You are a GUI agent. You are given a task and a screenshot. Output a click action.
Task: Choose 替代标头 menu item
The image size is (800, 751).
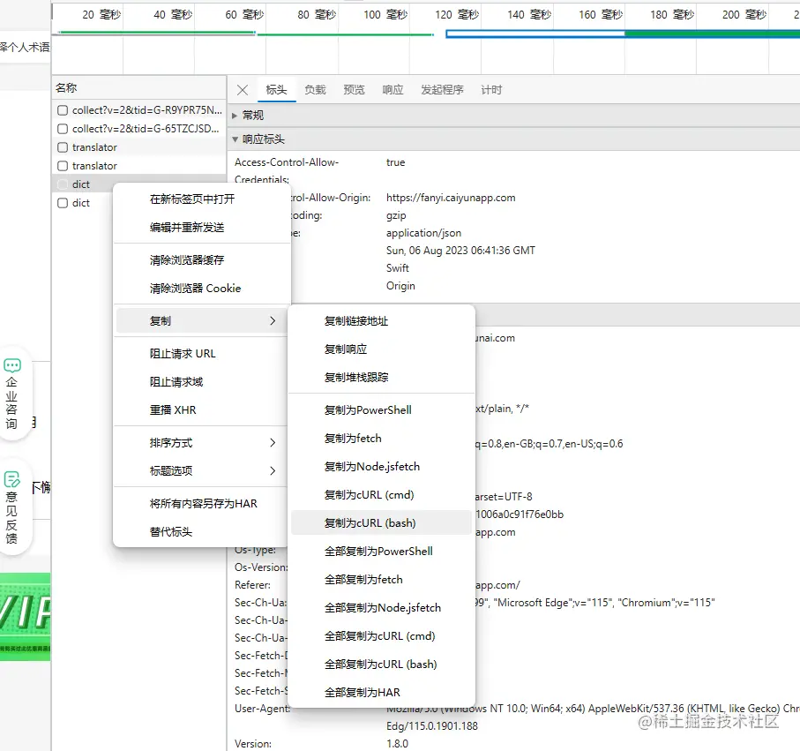point(201,532)
